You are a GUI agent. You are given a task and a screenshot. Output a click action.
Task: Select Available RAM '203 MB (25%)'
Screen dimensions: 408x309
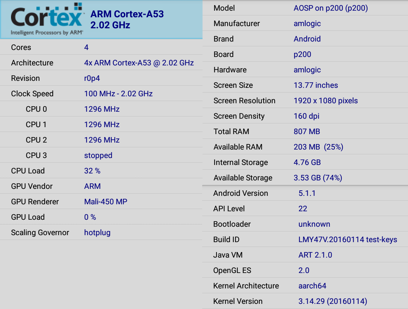[x=318, y=147]
